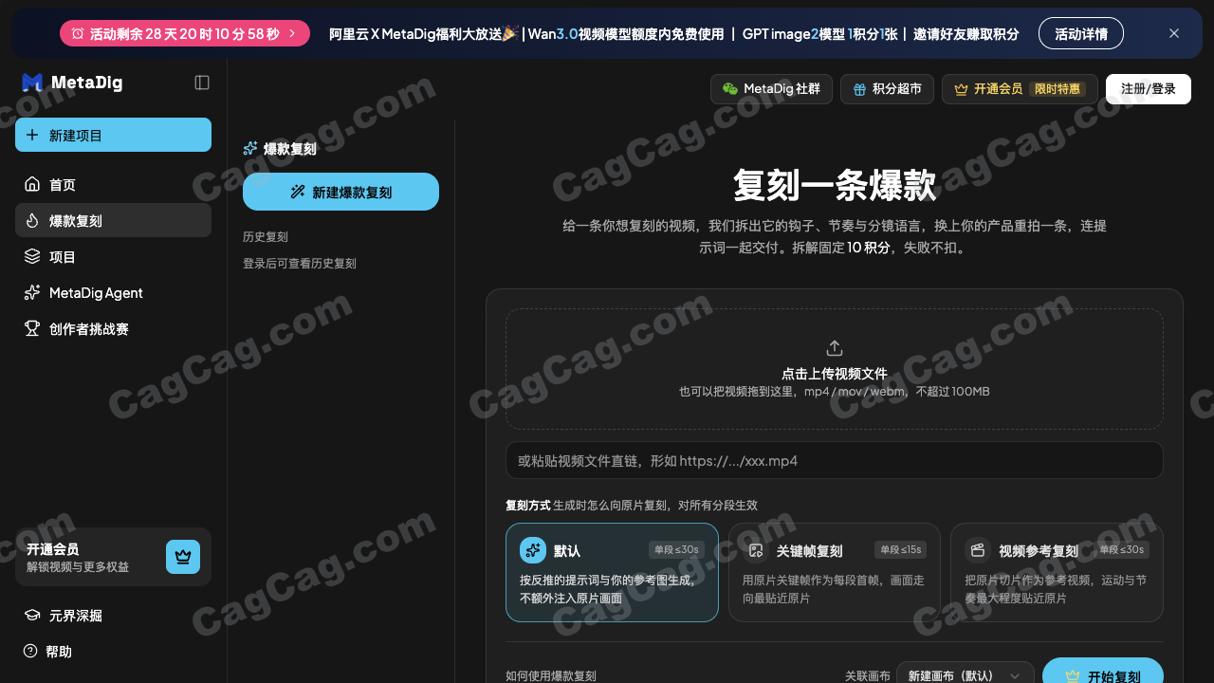The height and width of the screenshot is (683, 1214).
Task: Select the 关键帧复刻 mode
Action: [835, 572]
